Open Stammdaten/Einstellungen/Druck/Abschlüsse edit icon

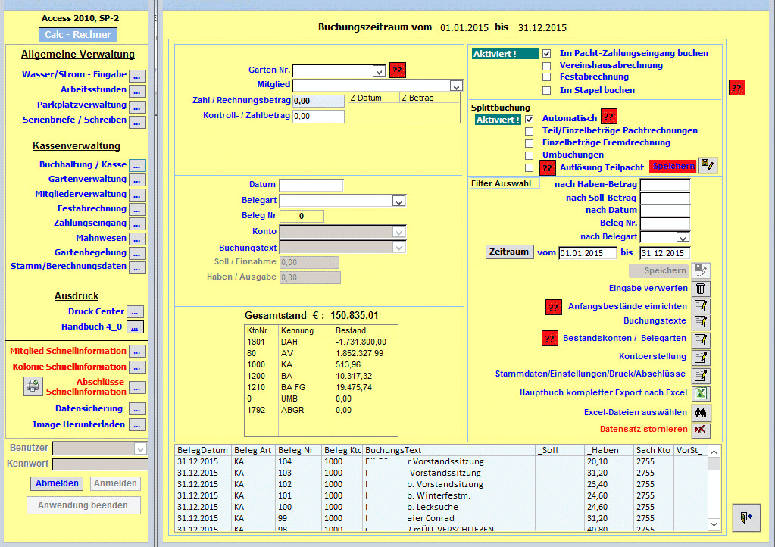tap(700, 375)
